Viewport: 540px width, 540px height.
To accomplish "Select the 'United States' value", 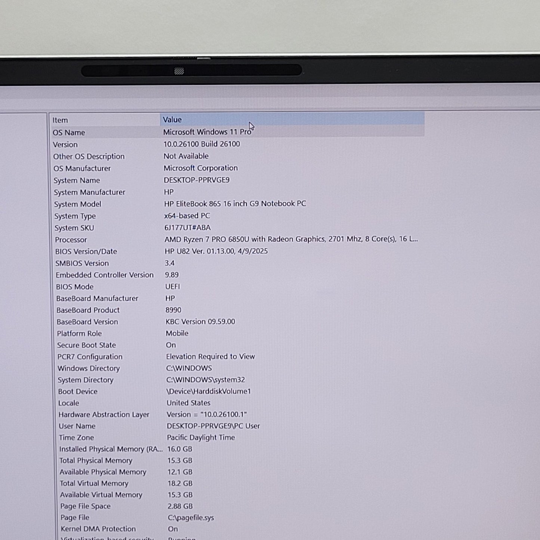I will tap(189, 403).
